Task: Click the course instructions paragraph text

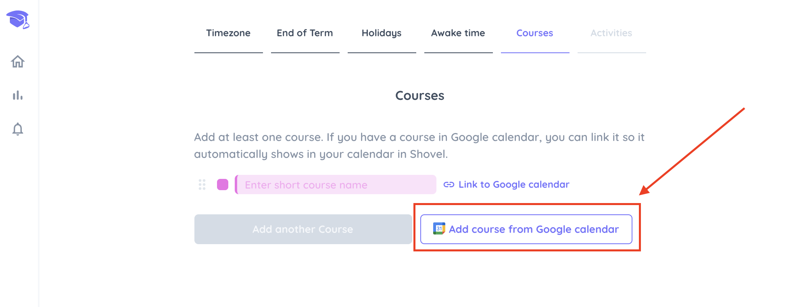Action: (x=419, y=145)
